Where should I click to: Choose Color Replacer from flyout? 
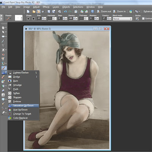[23, 118]
